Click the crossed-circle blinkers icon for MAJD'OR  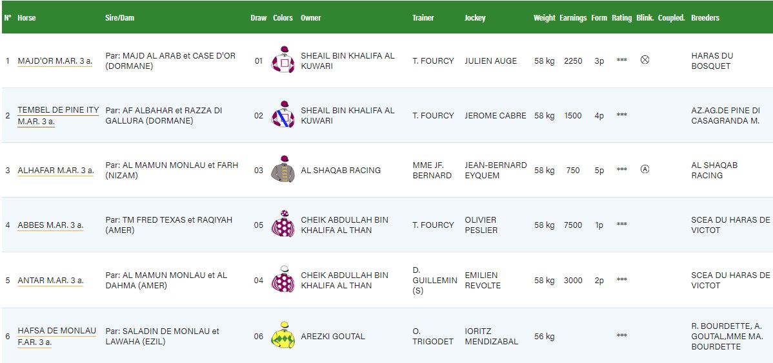pyautogui.click(x=645, y=60)
